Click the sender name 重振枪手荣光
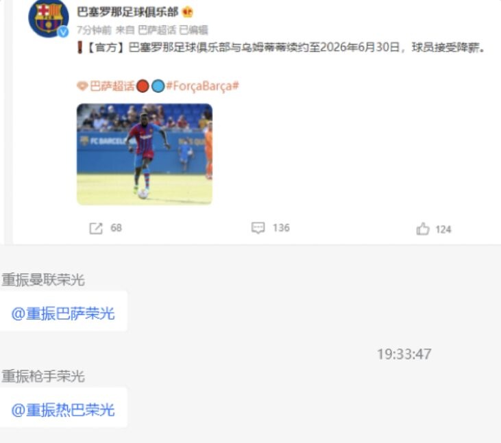 (43, 377)
